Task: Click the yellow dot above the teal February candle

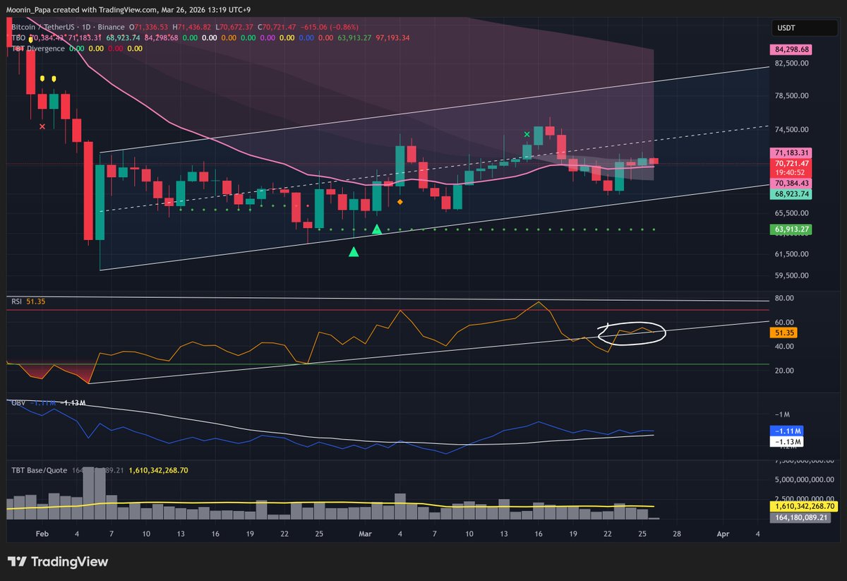Action: (x=54, y=78)
